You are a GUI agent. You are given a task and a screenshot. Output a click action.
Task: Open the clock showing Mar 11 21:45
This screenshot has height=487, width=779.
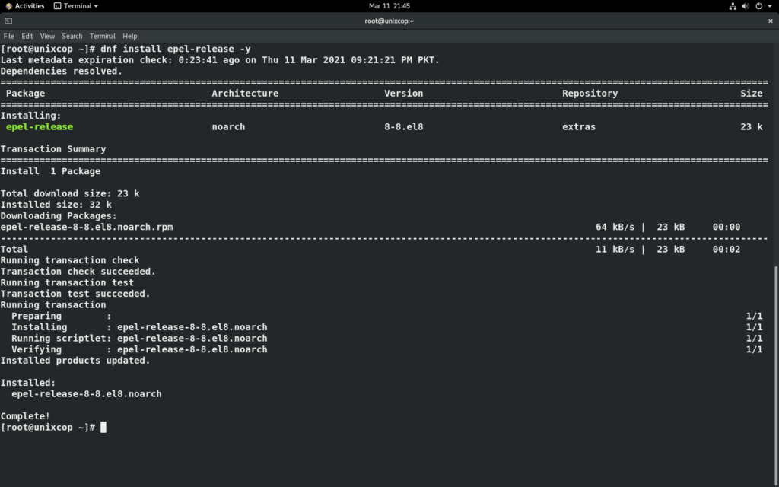[x=389, y=6]
